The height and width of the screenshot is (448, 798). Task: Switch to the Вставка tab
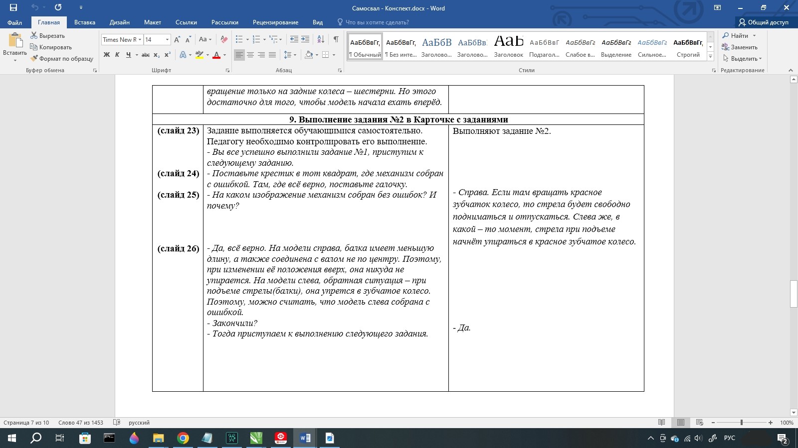(x=84, y=22)
